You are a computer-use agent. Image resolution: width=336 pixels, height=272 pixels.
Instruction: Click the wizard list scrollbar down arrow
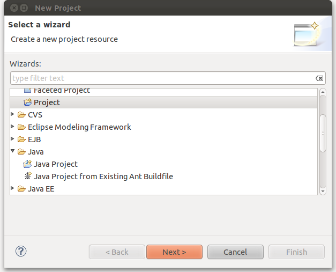pos(323,190)
